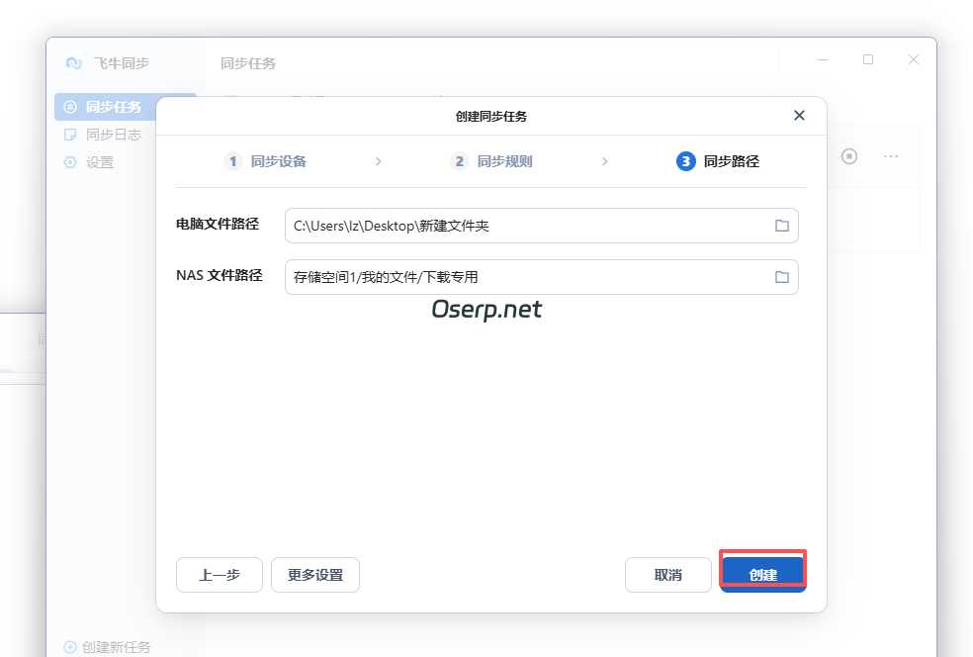Image resolution: width=973 pixels, height=657 pixels.
Task: Open the folder browser for 电脑文件路径
Action: tap(782, 226)
